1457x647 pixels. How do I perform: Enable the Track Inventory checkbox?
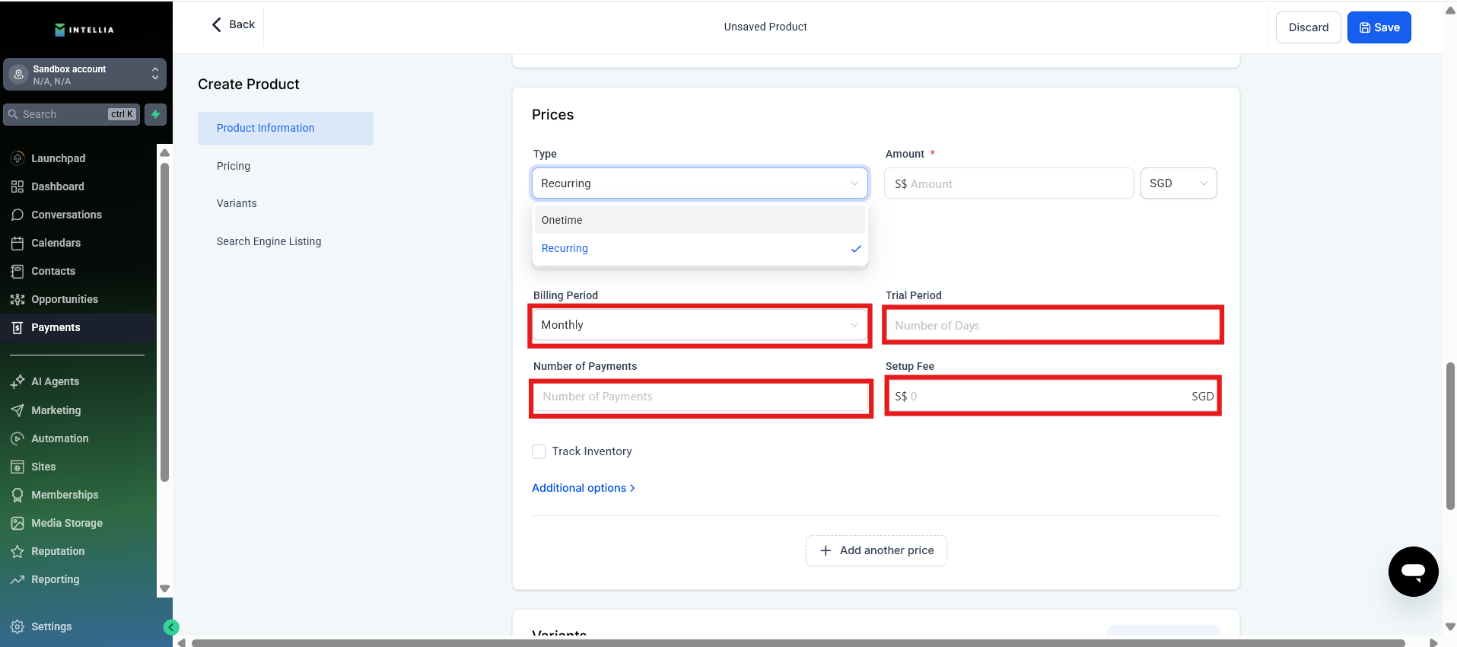(539, 451)
